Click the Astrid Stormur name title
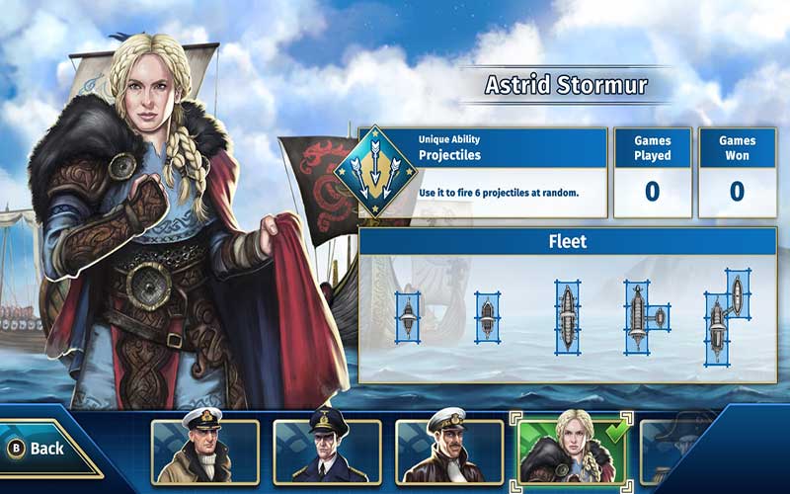The width and height of the screenshot is (790, 494). [566, 85]
